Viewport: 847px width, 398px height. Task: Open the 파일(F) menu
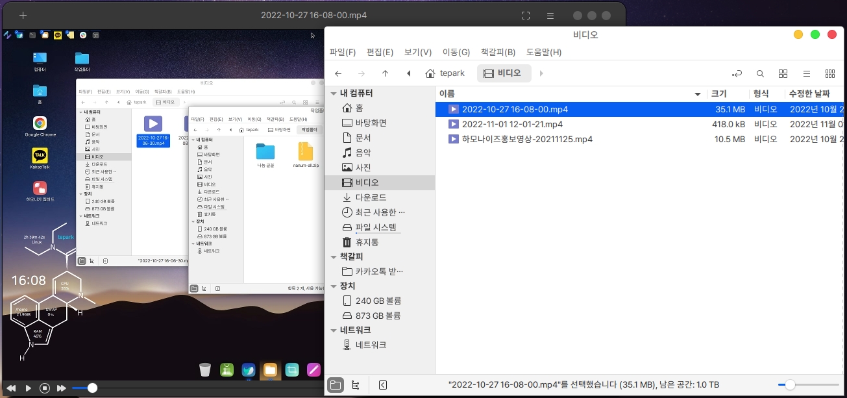point(343,52)
